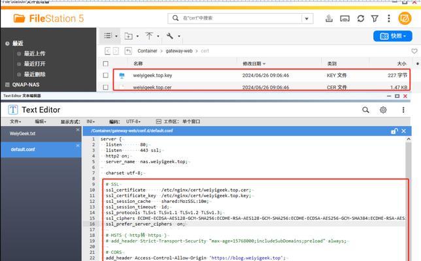Image resolution: width=421 pixels, height=261 pixels.
Task: Open FileStation more options menu
Action: [389, 18]
